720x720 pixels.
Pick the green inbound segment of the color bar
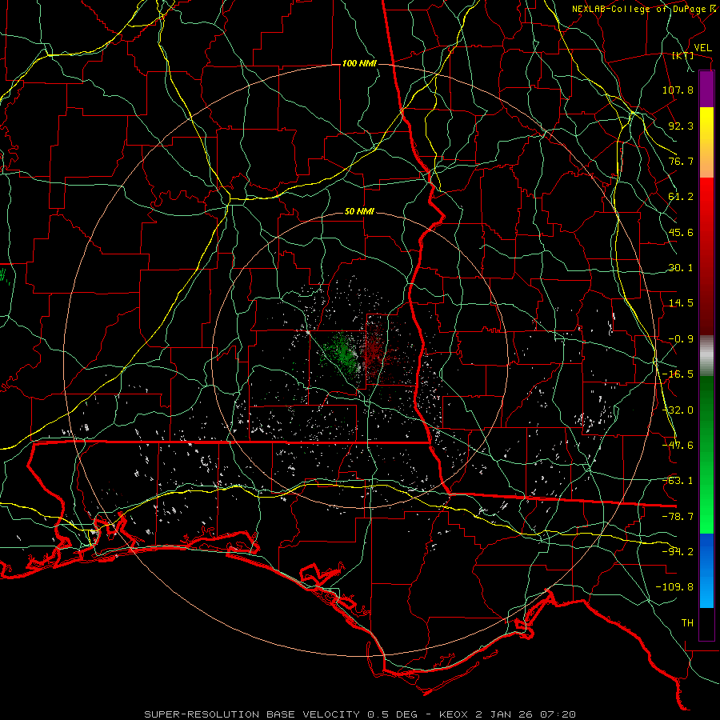coord(706,454)
